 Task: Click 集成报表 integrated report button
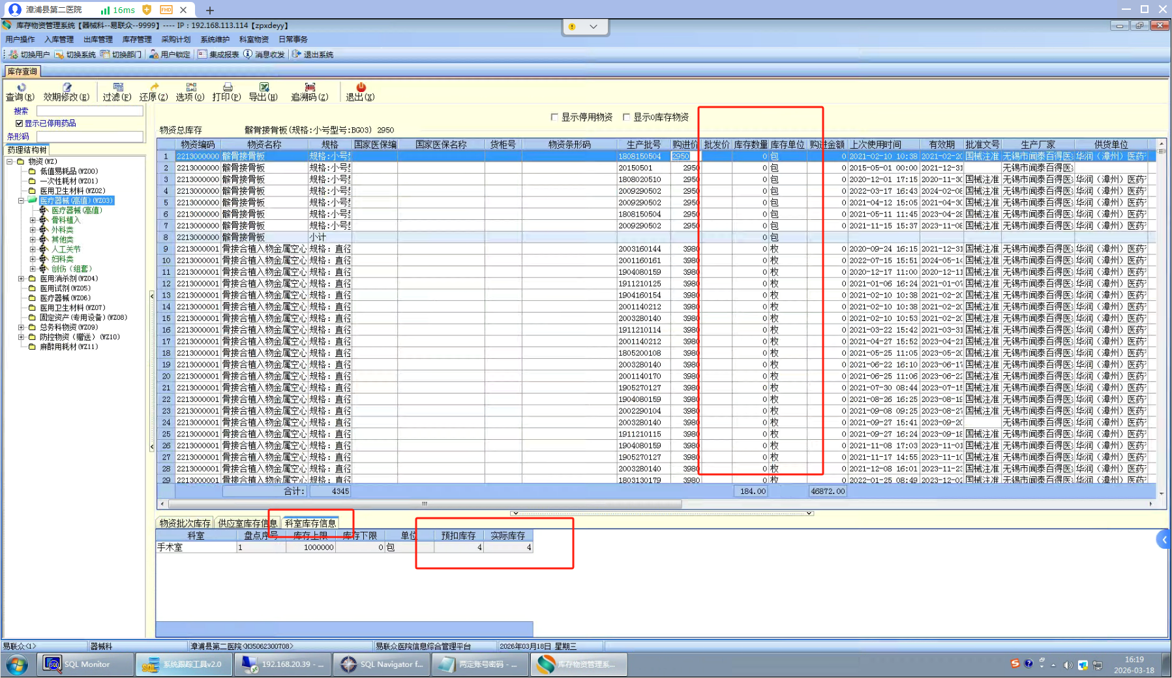click(218, 55)
